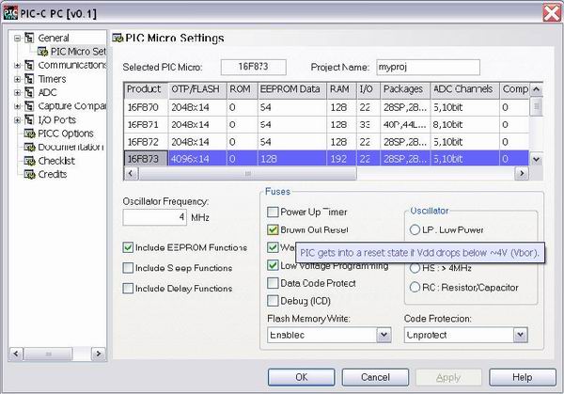Viewport: 564px width, 394px height.
Task: Open Documentation page in tree
Action: [x=70, y=148]
